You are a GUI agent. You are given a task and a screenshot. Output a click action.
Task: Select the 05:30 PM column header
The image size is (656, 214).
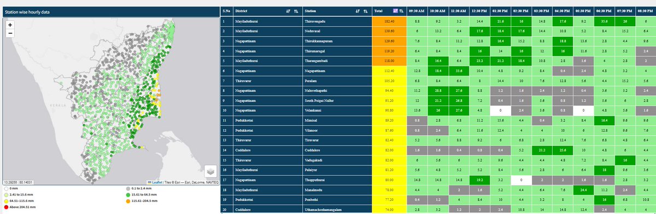583,11
